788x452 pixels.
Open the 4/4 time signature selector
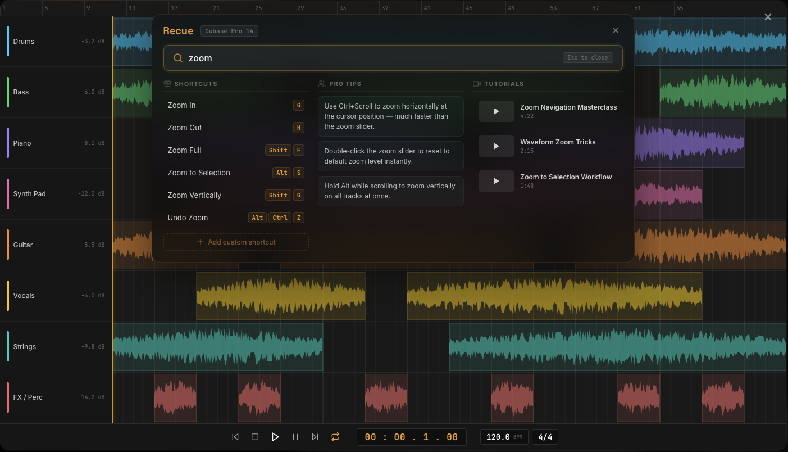545,437
